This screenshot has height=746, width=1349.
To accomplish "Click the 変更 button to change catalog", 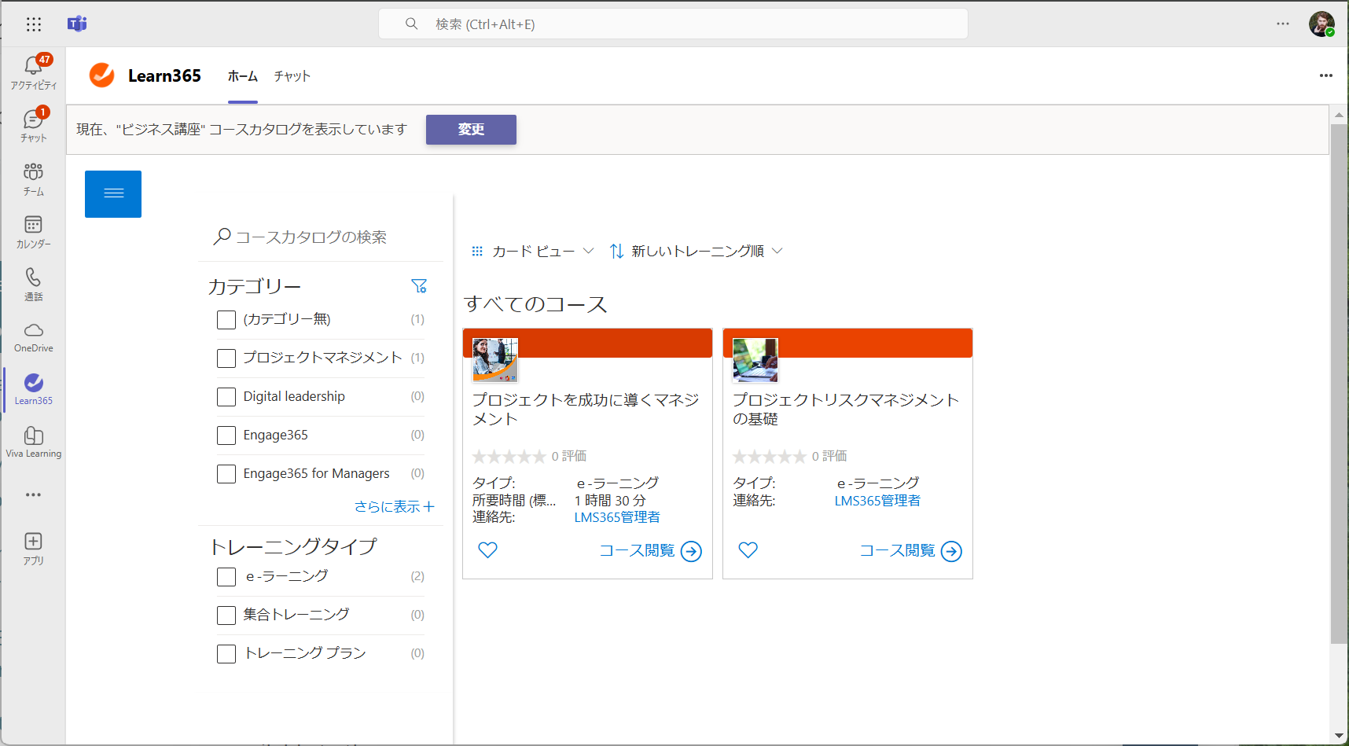I will point(471,130).
